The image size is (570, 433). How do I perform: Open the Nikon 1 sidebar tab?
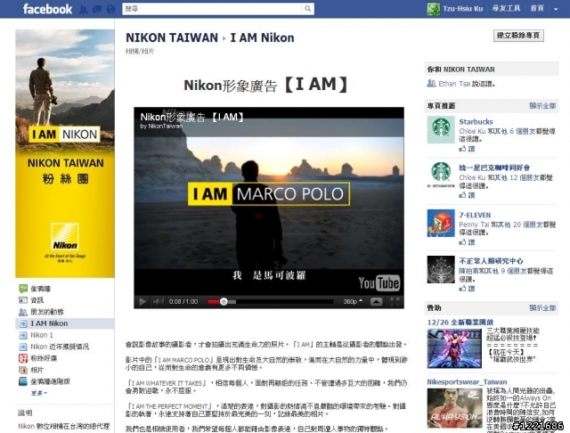point(42,335)
